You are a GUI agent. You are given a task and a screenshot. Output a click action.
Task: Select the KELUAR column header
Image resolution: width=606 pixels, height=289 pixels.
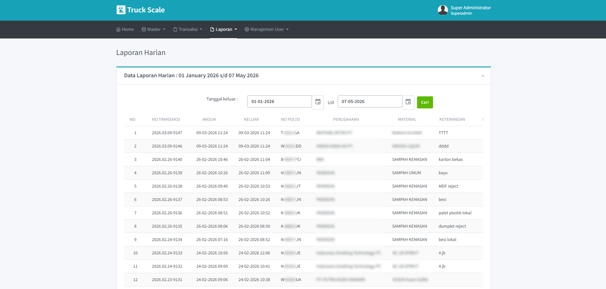pyautogui.click(x=251, y=120)
